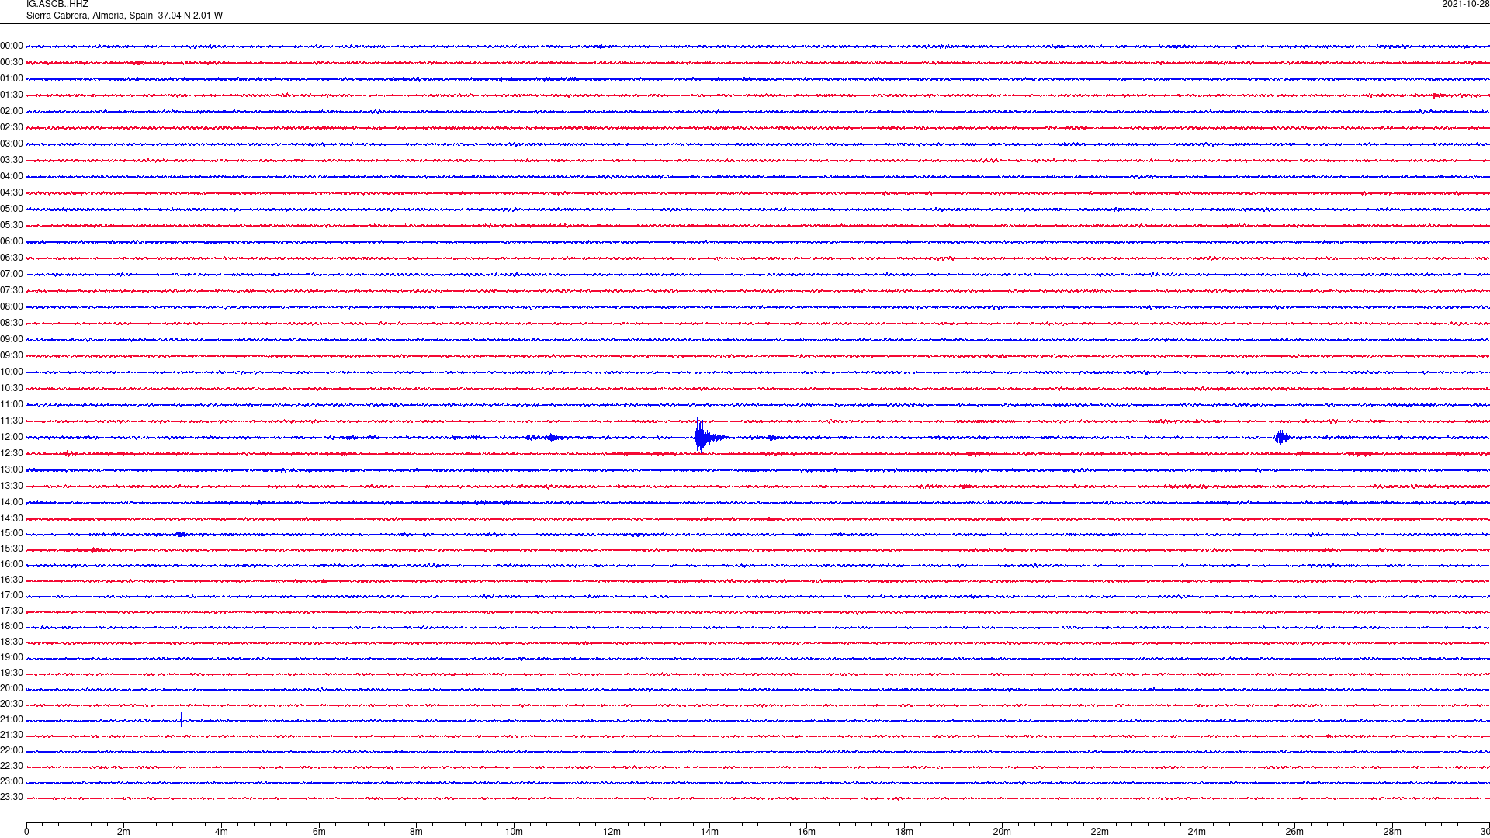Viewport: 1490px width, 838px height.
Task: Select the 10:00 trace time label
Action: [12, 372]
